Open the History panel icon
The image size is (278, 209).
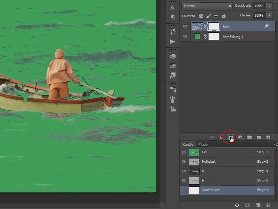[x=173, y=32]
